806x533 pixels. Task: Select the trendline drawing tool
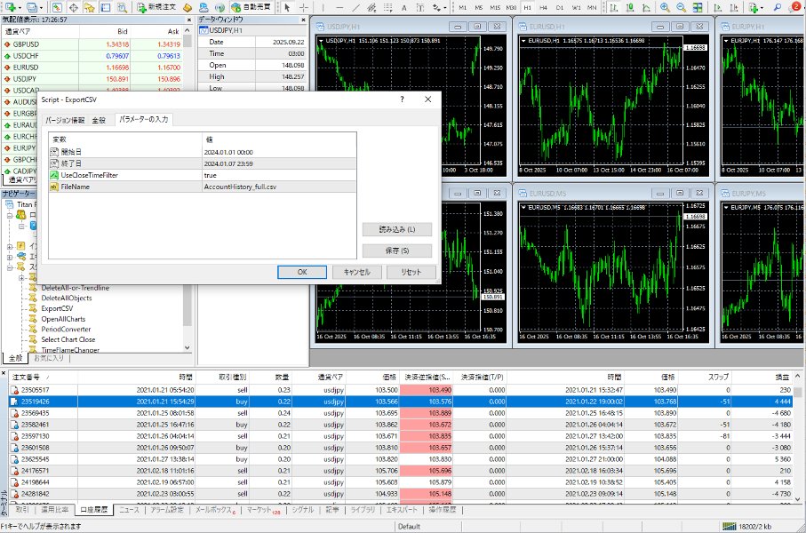pyautogui.click(x=356, y=7)
